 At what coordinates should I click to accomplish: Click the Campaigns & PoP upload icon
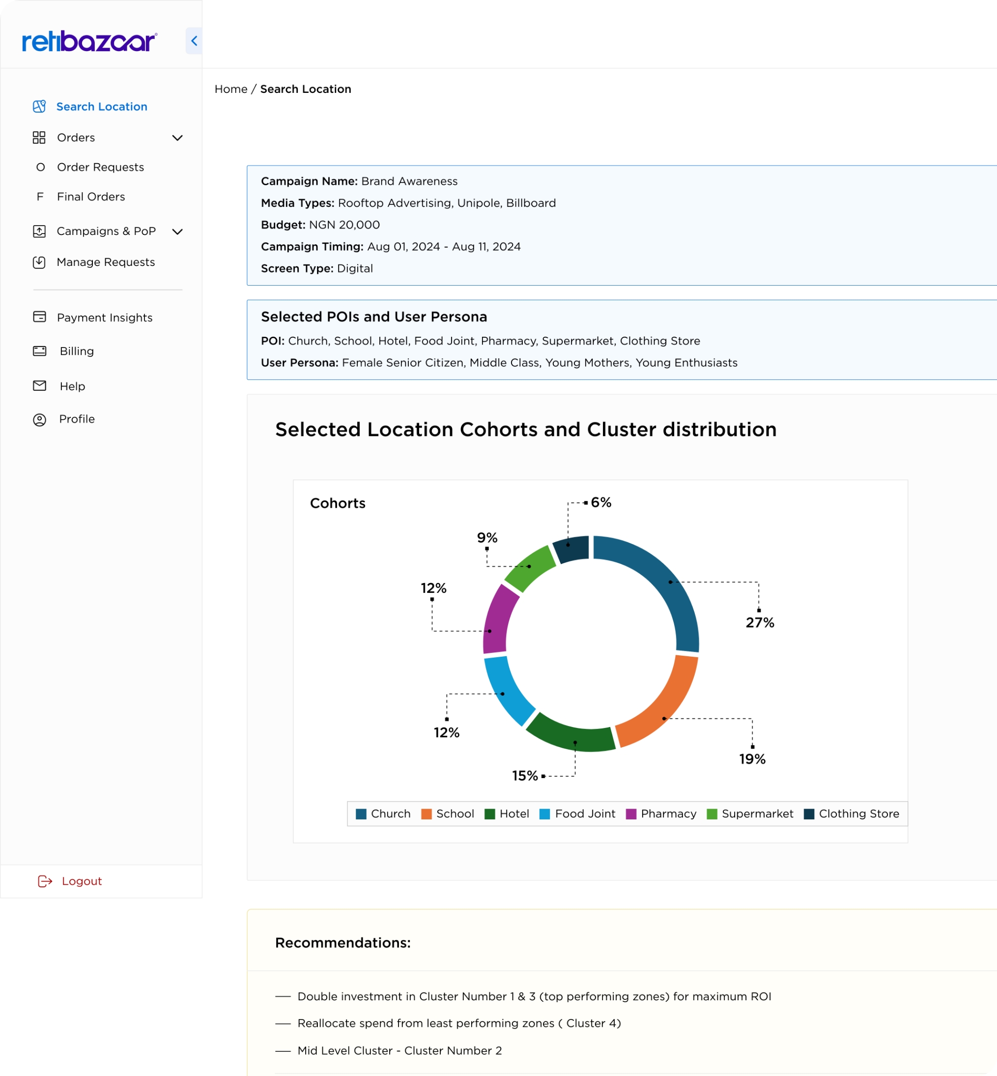pyautogui.click(x=39, y=231)
